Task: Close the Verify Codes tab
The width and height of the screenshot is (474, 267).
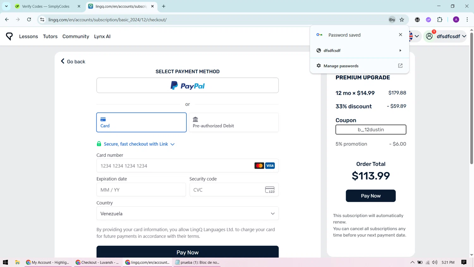Action: (79, 6)
